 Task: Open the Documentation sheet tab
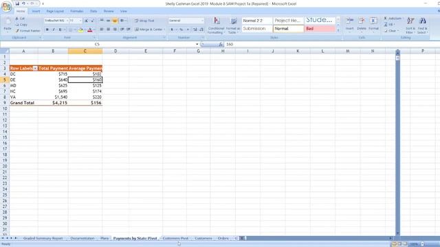tap(82, 238)
